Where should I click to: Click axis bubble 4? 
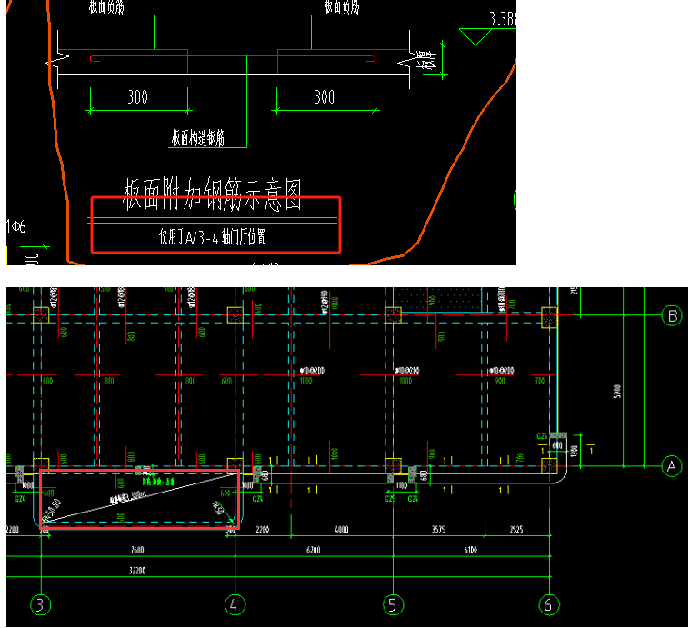coord(235,604)
